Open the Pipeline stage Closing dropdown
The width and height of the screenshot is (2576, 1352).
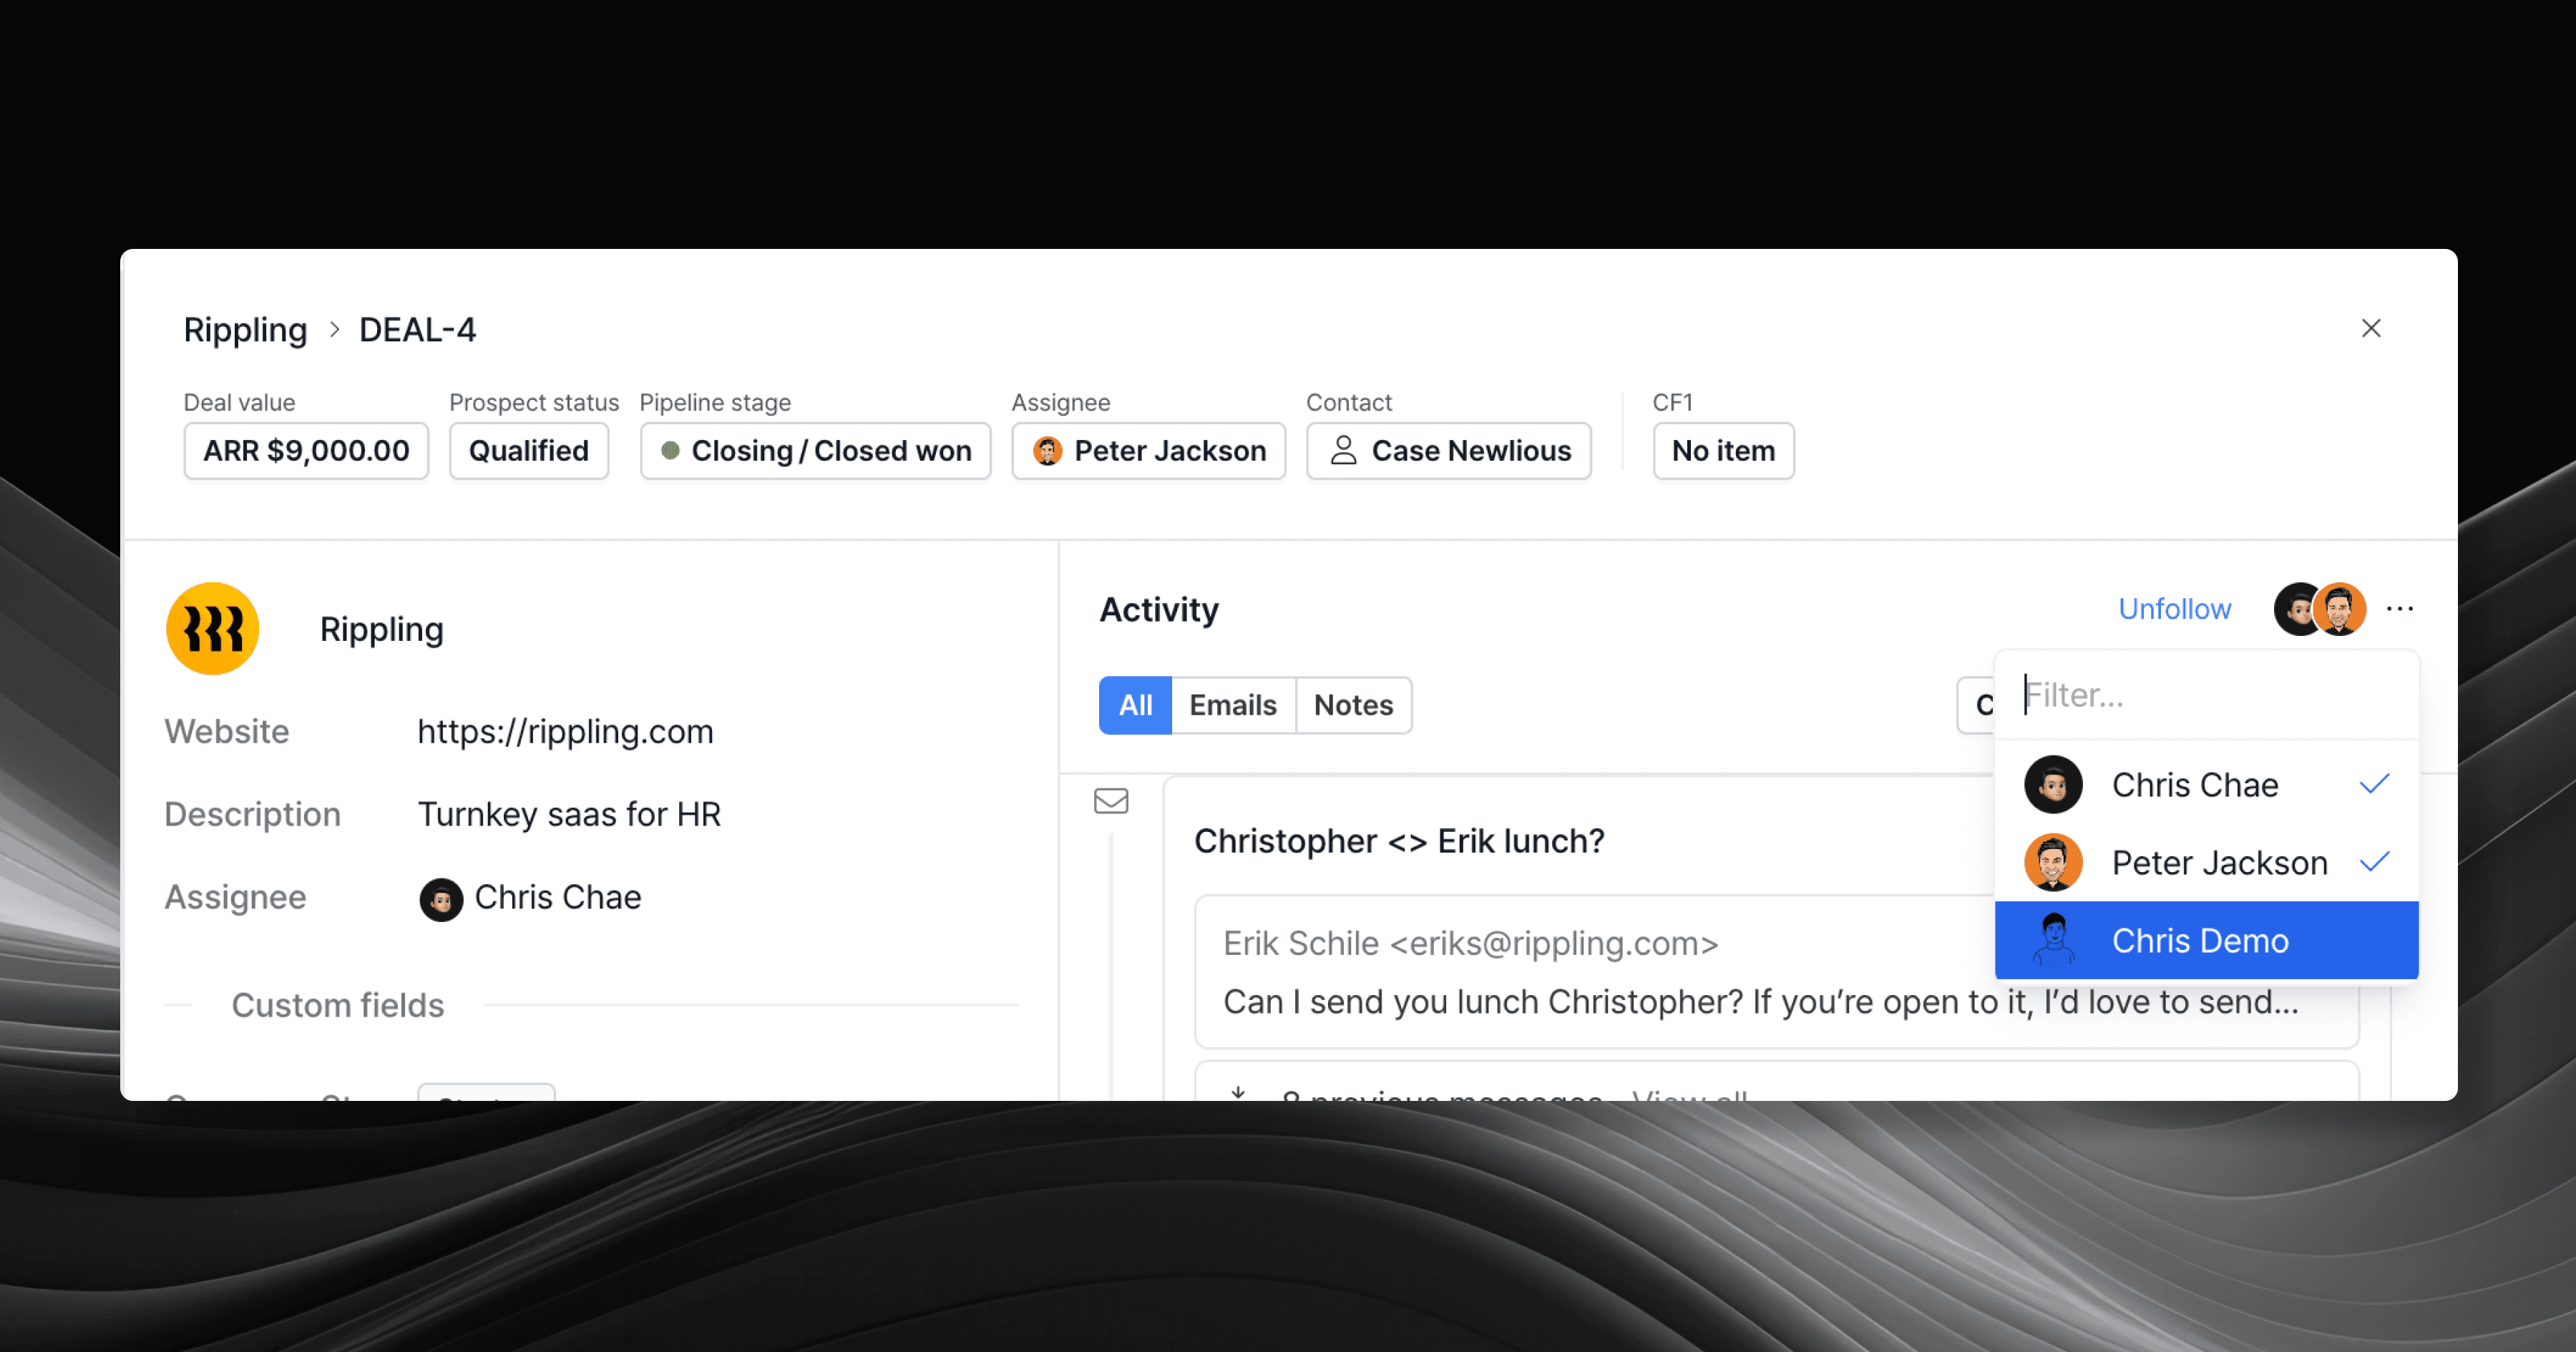(x=815, y=451)
